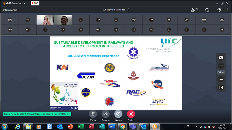
Task: Click the ENR recording indicator
Action: click(35, 3)
